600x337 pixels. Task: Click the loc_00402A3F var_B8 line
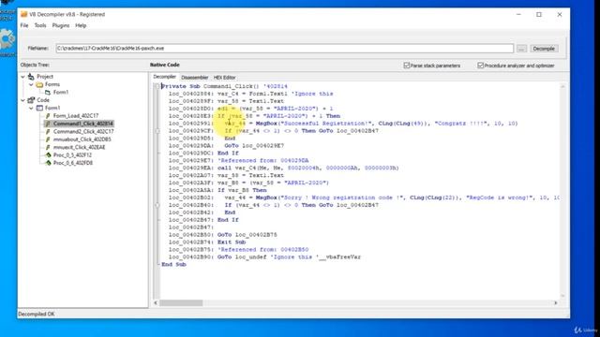248,183
